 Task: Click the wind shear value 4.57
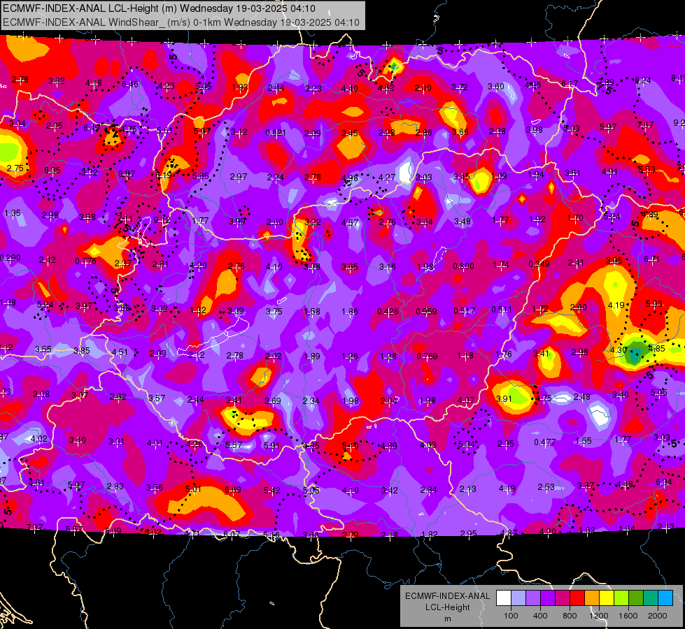click(350, 223)
